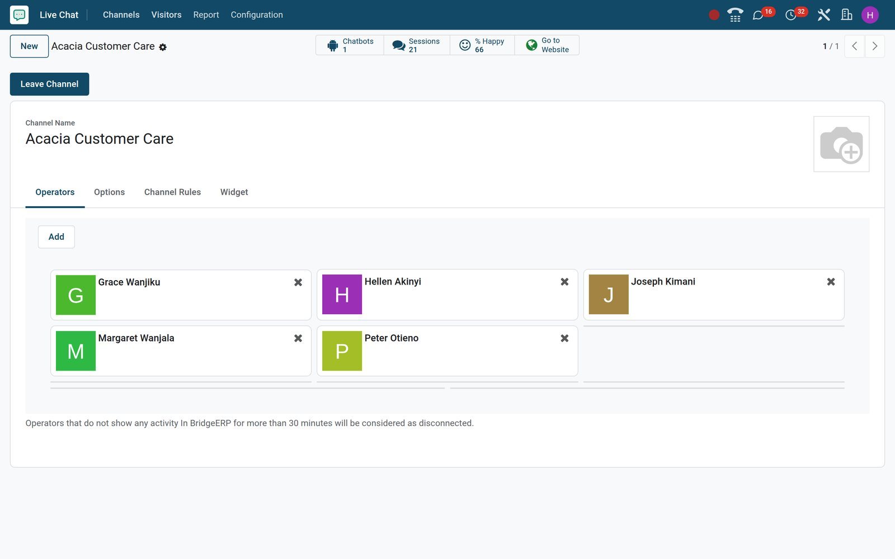Click the red recording status dot
Viewport: 895px width, 559px height.
click(714, 15)
